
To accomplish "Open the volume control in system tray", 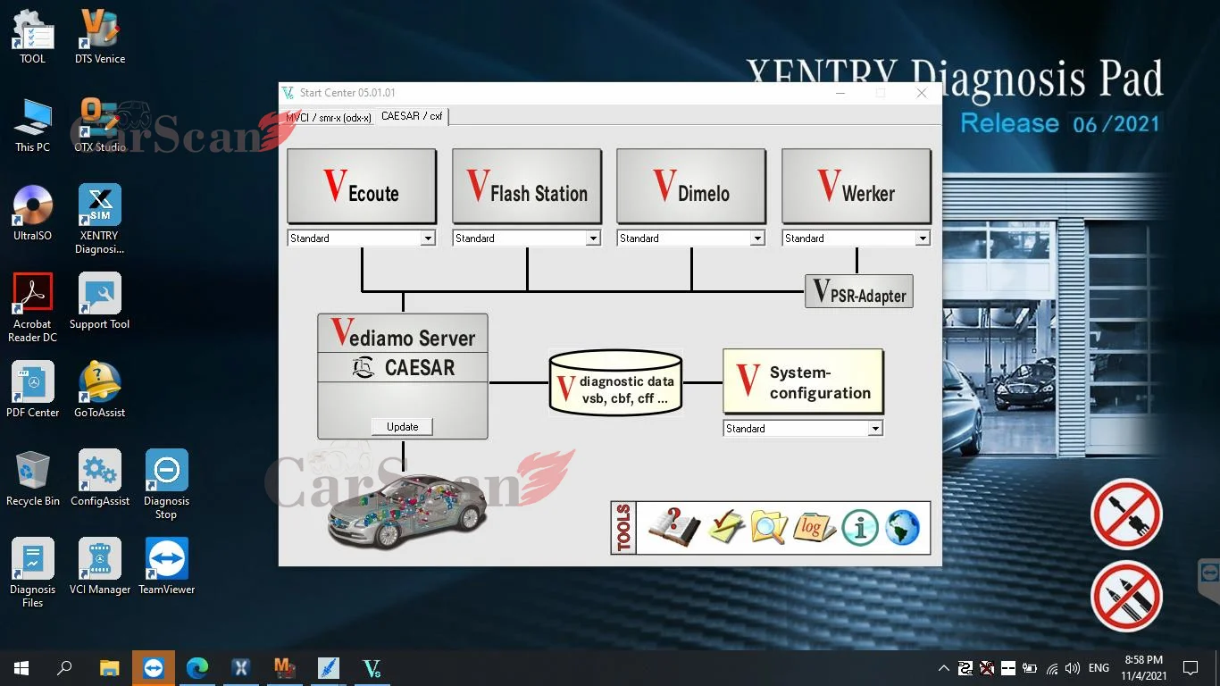I will click(1073, 668).
